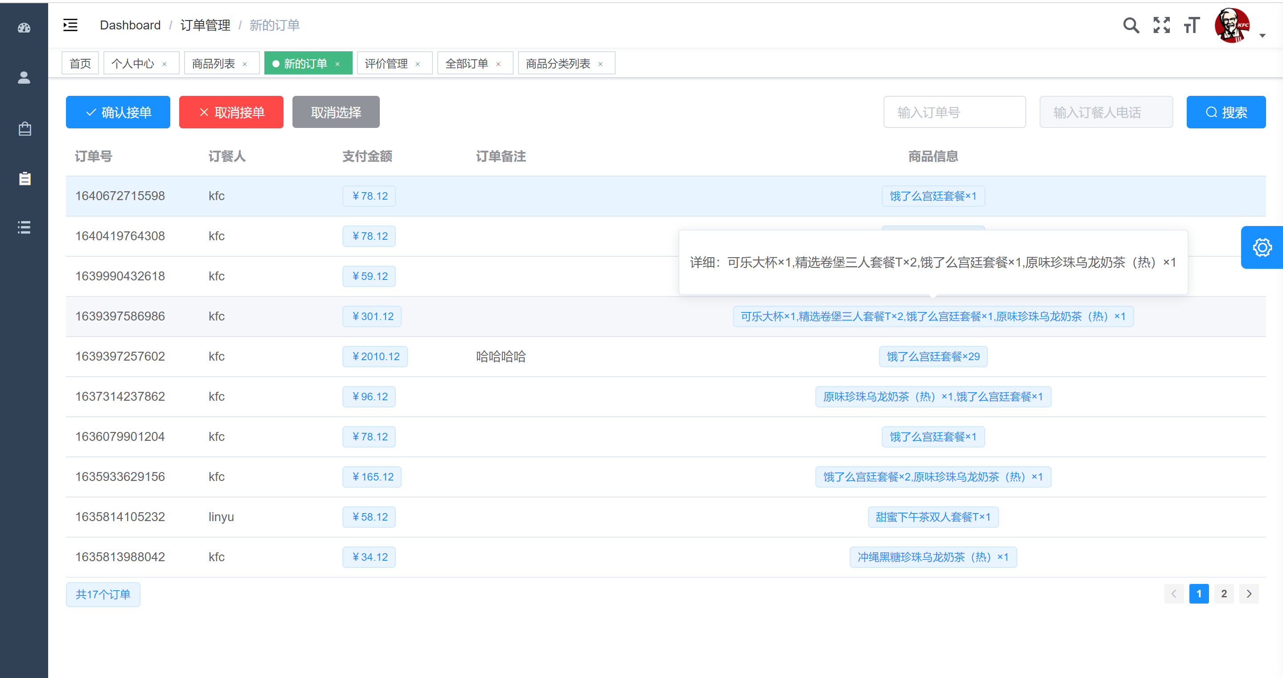Toggle fullscreen mode icon

point(1161,25)
